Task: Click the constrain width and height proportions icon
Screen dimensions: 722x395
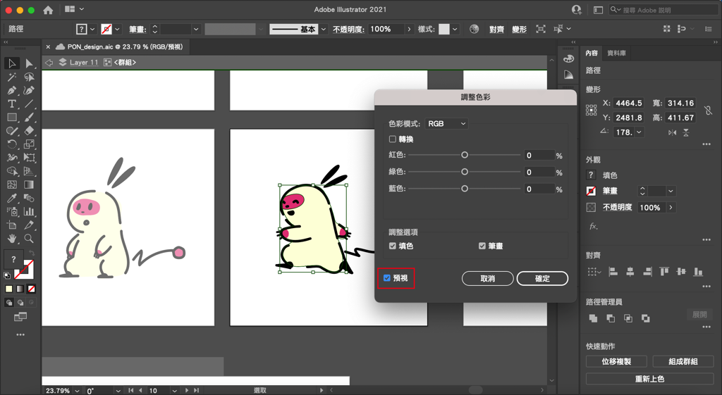Action: 708,111
